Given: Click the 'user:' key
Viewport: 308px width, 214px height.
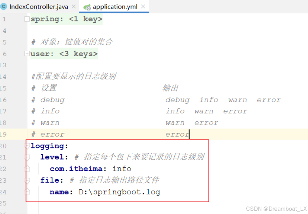Looking at the screenshot, I should [x=42, y=54].
